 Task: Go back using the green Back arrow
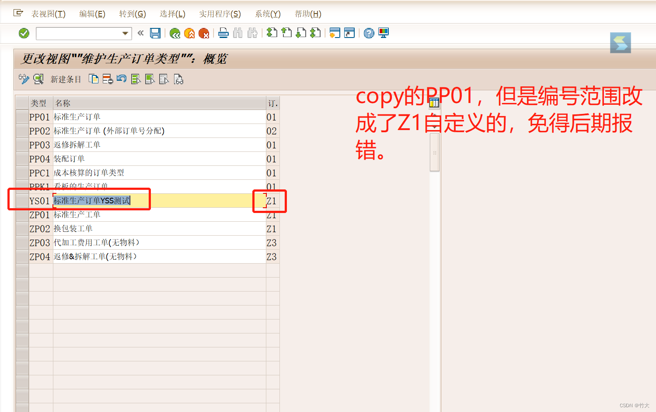tap(175, 33)
